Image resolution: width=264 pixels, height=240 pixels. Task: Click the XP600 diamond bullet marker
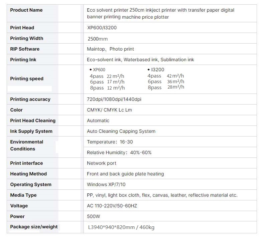(90, 70)
